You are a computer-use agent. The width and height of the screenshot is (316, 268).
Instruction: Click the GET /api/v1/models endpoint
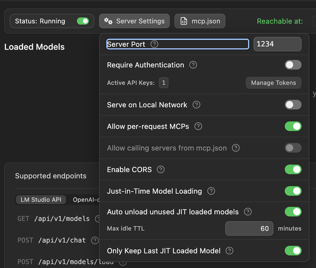tap(54, 219)
